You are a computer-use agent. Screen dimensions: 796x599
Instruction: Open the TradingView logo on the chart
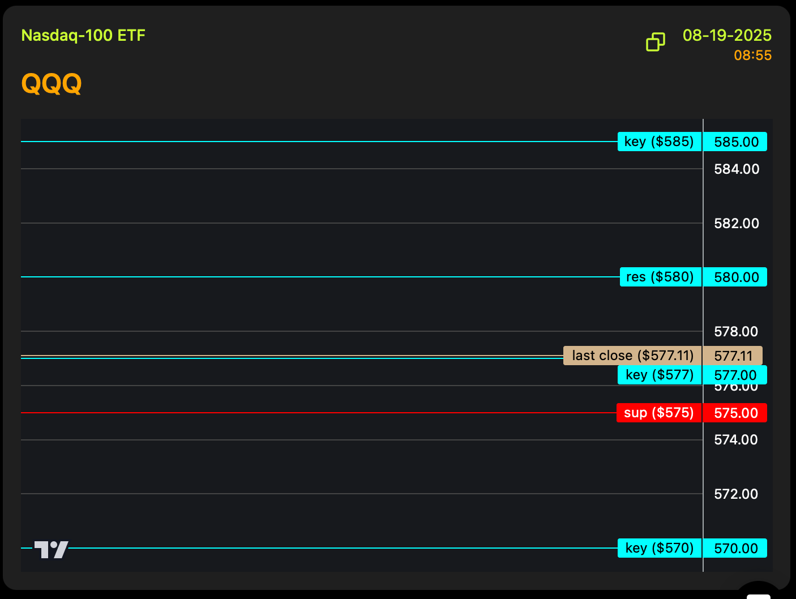point(51,549)
